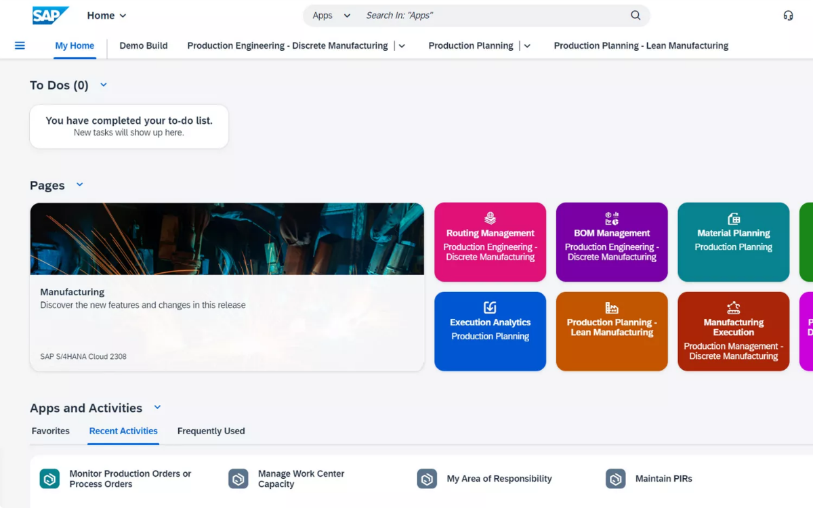
Task: Open the headset support icon
Action: (788, 16)
